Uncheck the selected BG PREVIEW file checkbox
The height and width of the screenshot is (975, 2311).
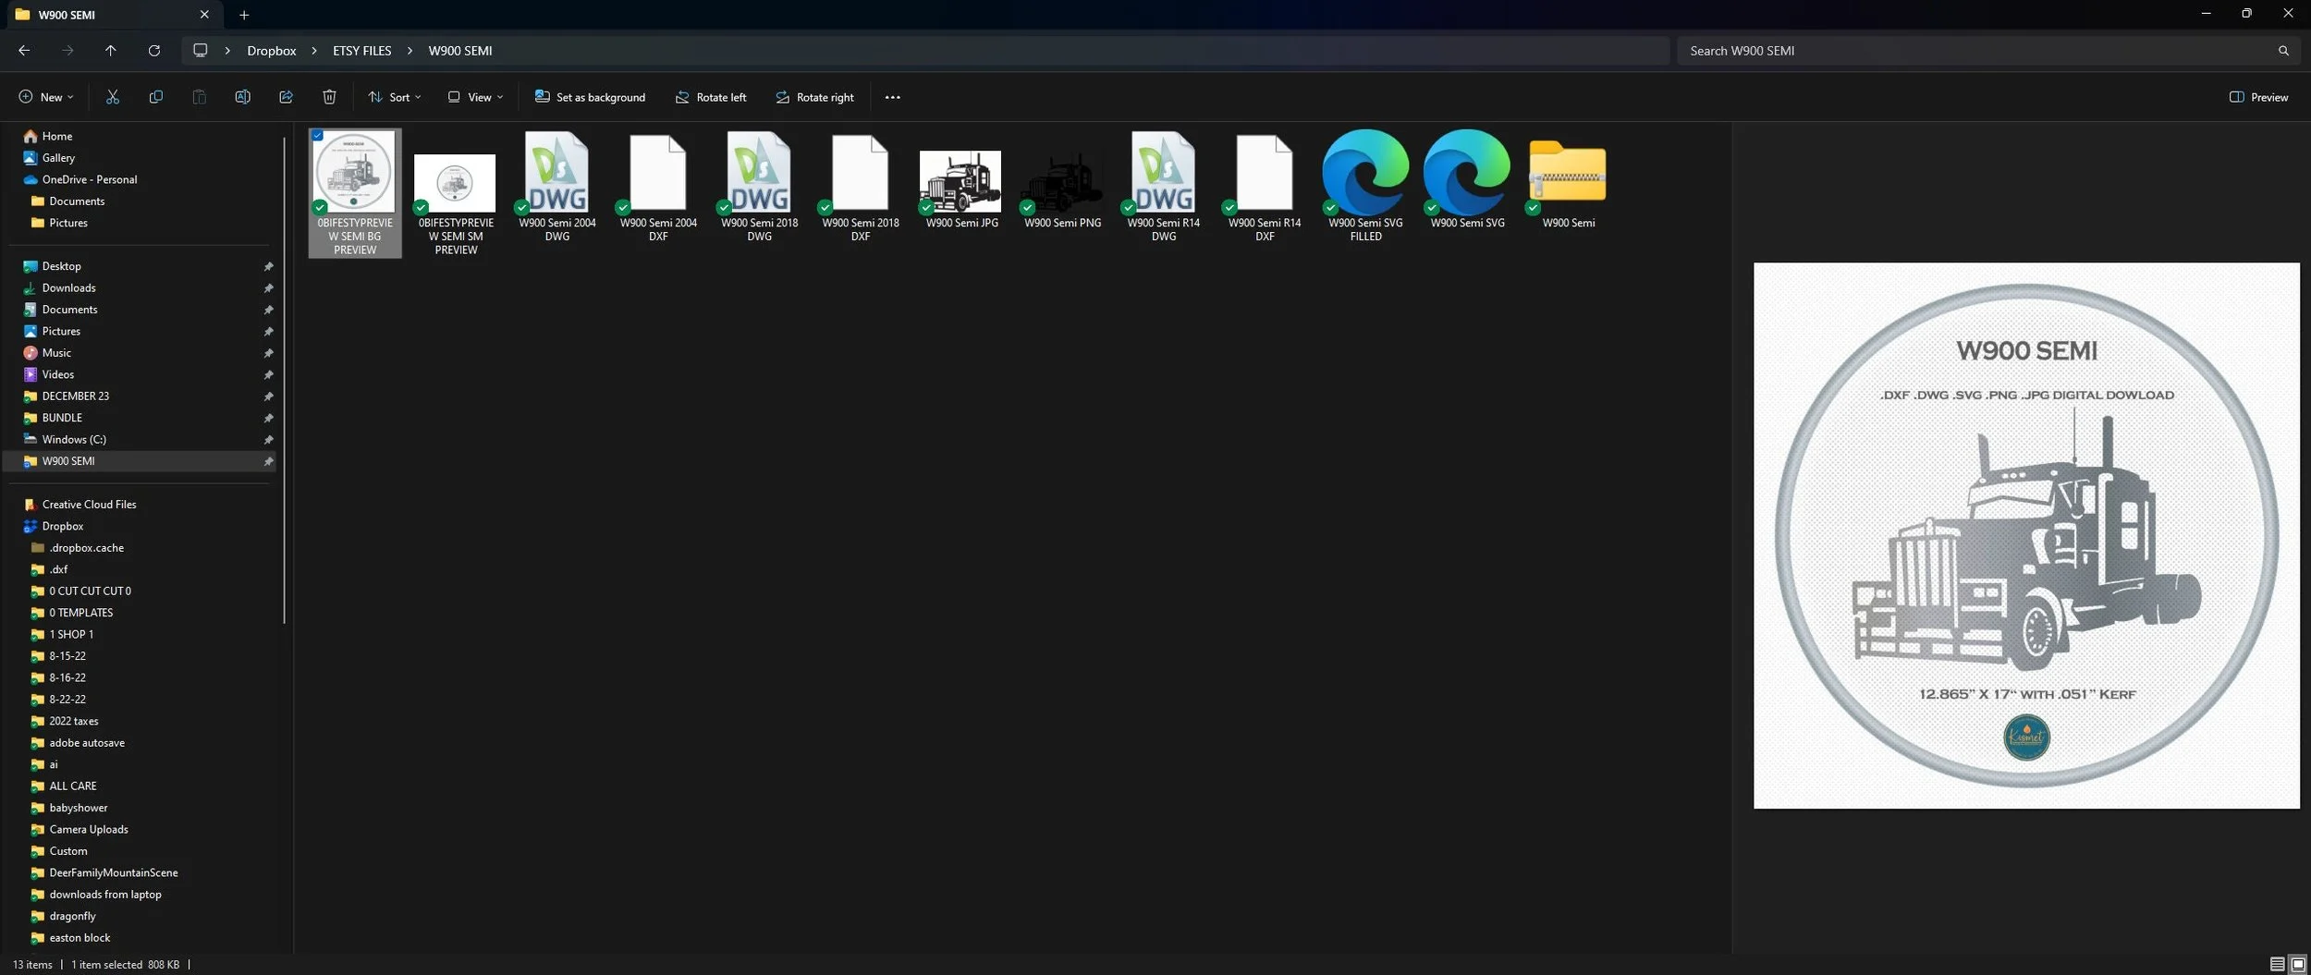(x=318, y=136)
